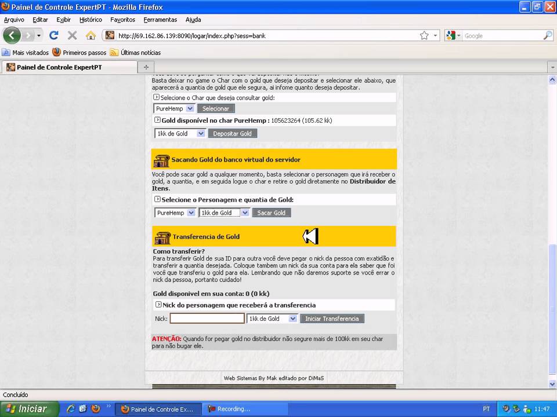Open the PureHemp char dropdown for consulting gold
Image resolution: width=557 pixels, height=417 pixels.
(174, 108)
